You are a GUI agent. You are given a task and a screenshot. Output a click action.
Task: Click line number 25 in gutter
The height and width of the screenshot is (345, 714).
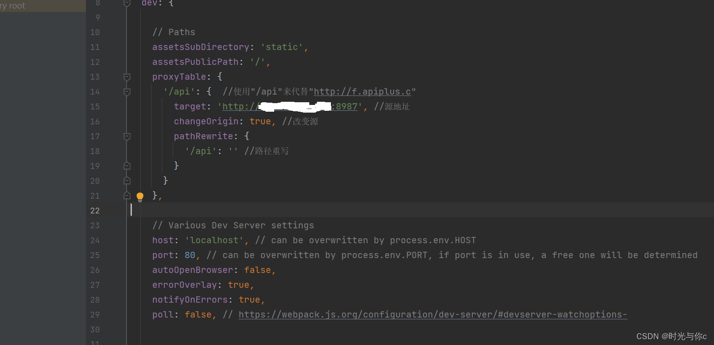point(95,255)
